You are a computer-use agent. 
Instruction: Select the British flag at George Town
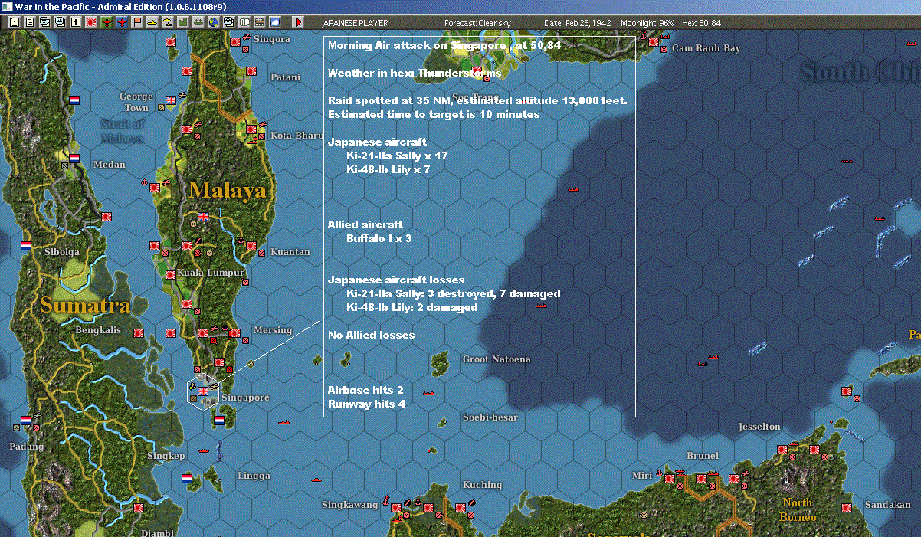[x=171, y=100]
